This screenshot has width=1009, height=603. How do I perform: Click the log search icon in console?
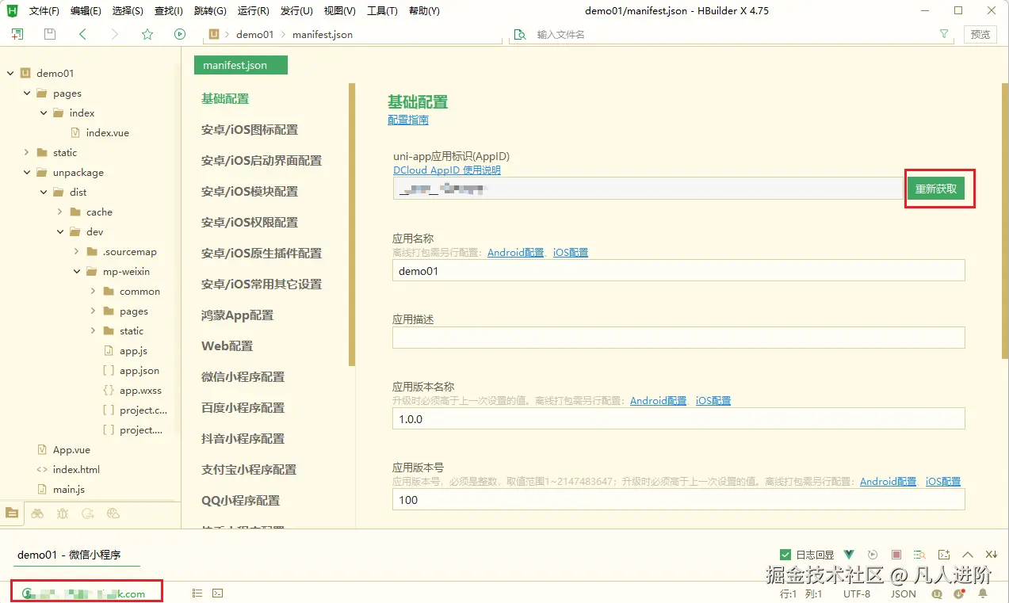pos(919,555)
